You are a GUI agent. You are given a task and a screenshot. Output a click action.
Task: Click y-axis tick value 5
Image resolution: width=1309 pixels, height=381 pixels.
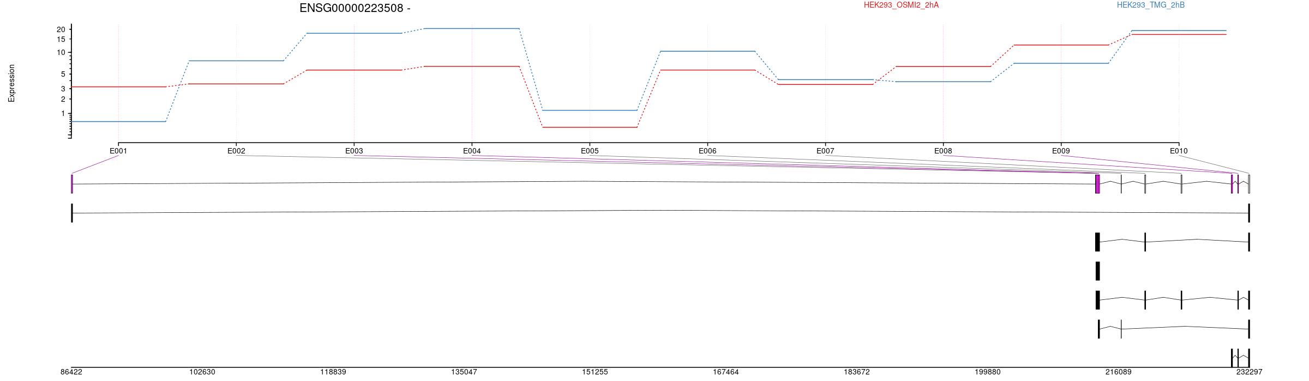tap(63, 74)
